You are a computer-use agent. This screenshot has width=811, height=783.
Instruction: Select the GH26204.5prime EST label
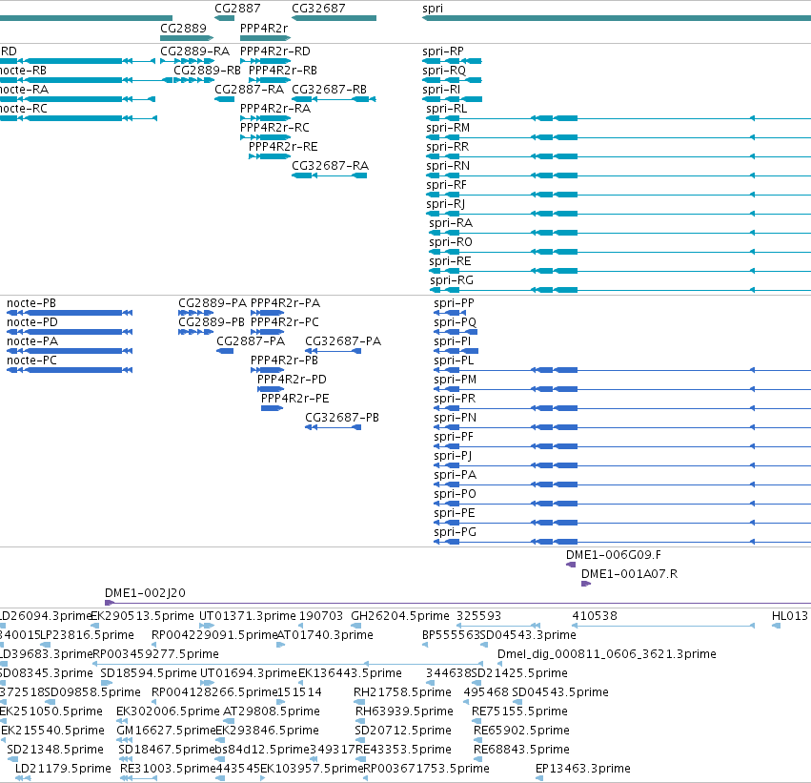pos(400,616)
